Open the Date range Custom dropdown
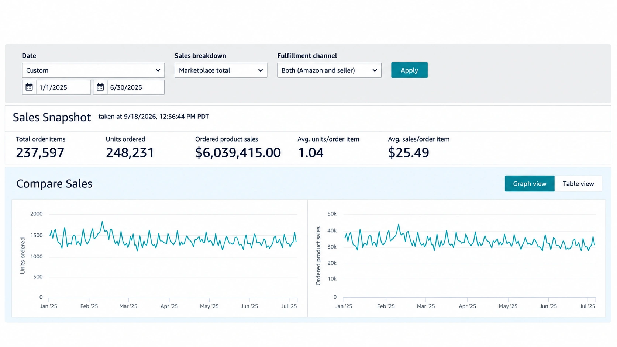This screenshot has width=617, height=347. (93, 70)
